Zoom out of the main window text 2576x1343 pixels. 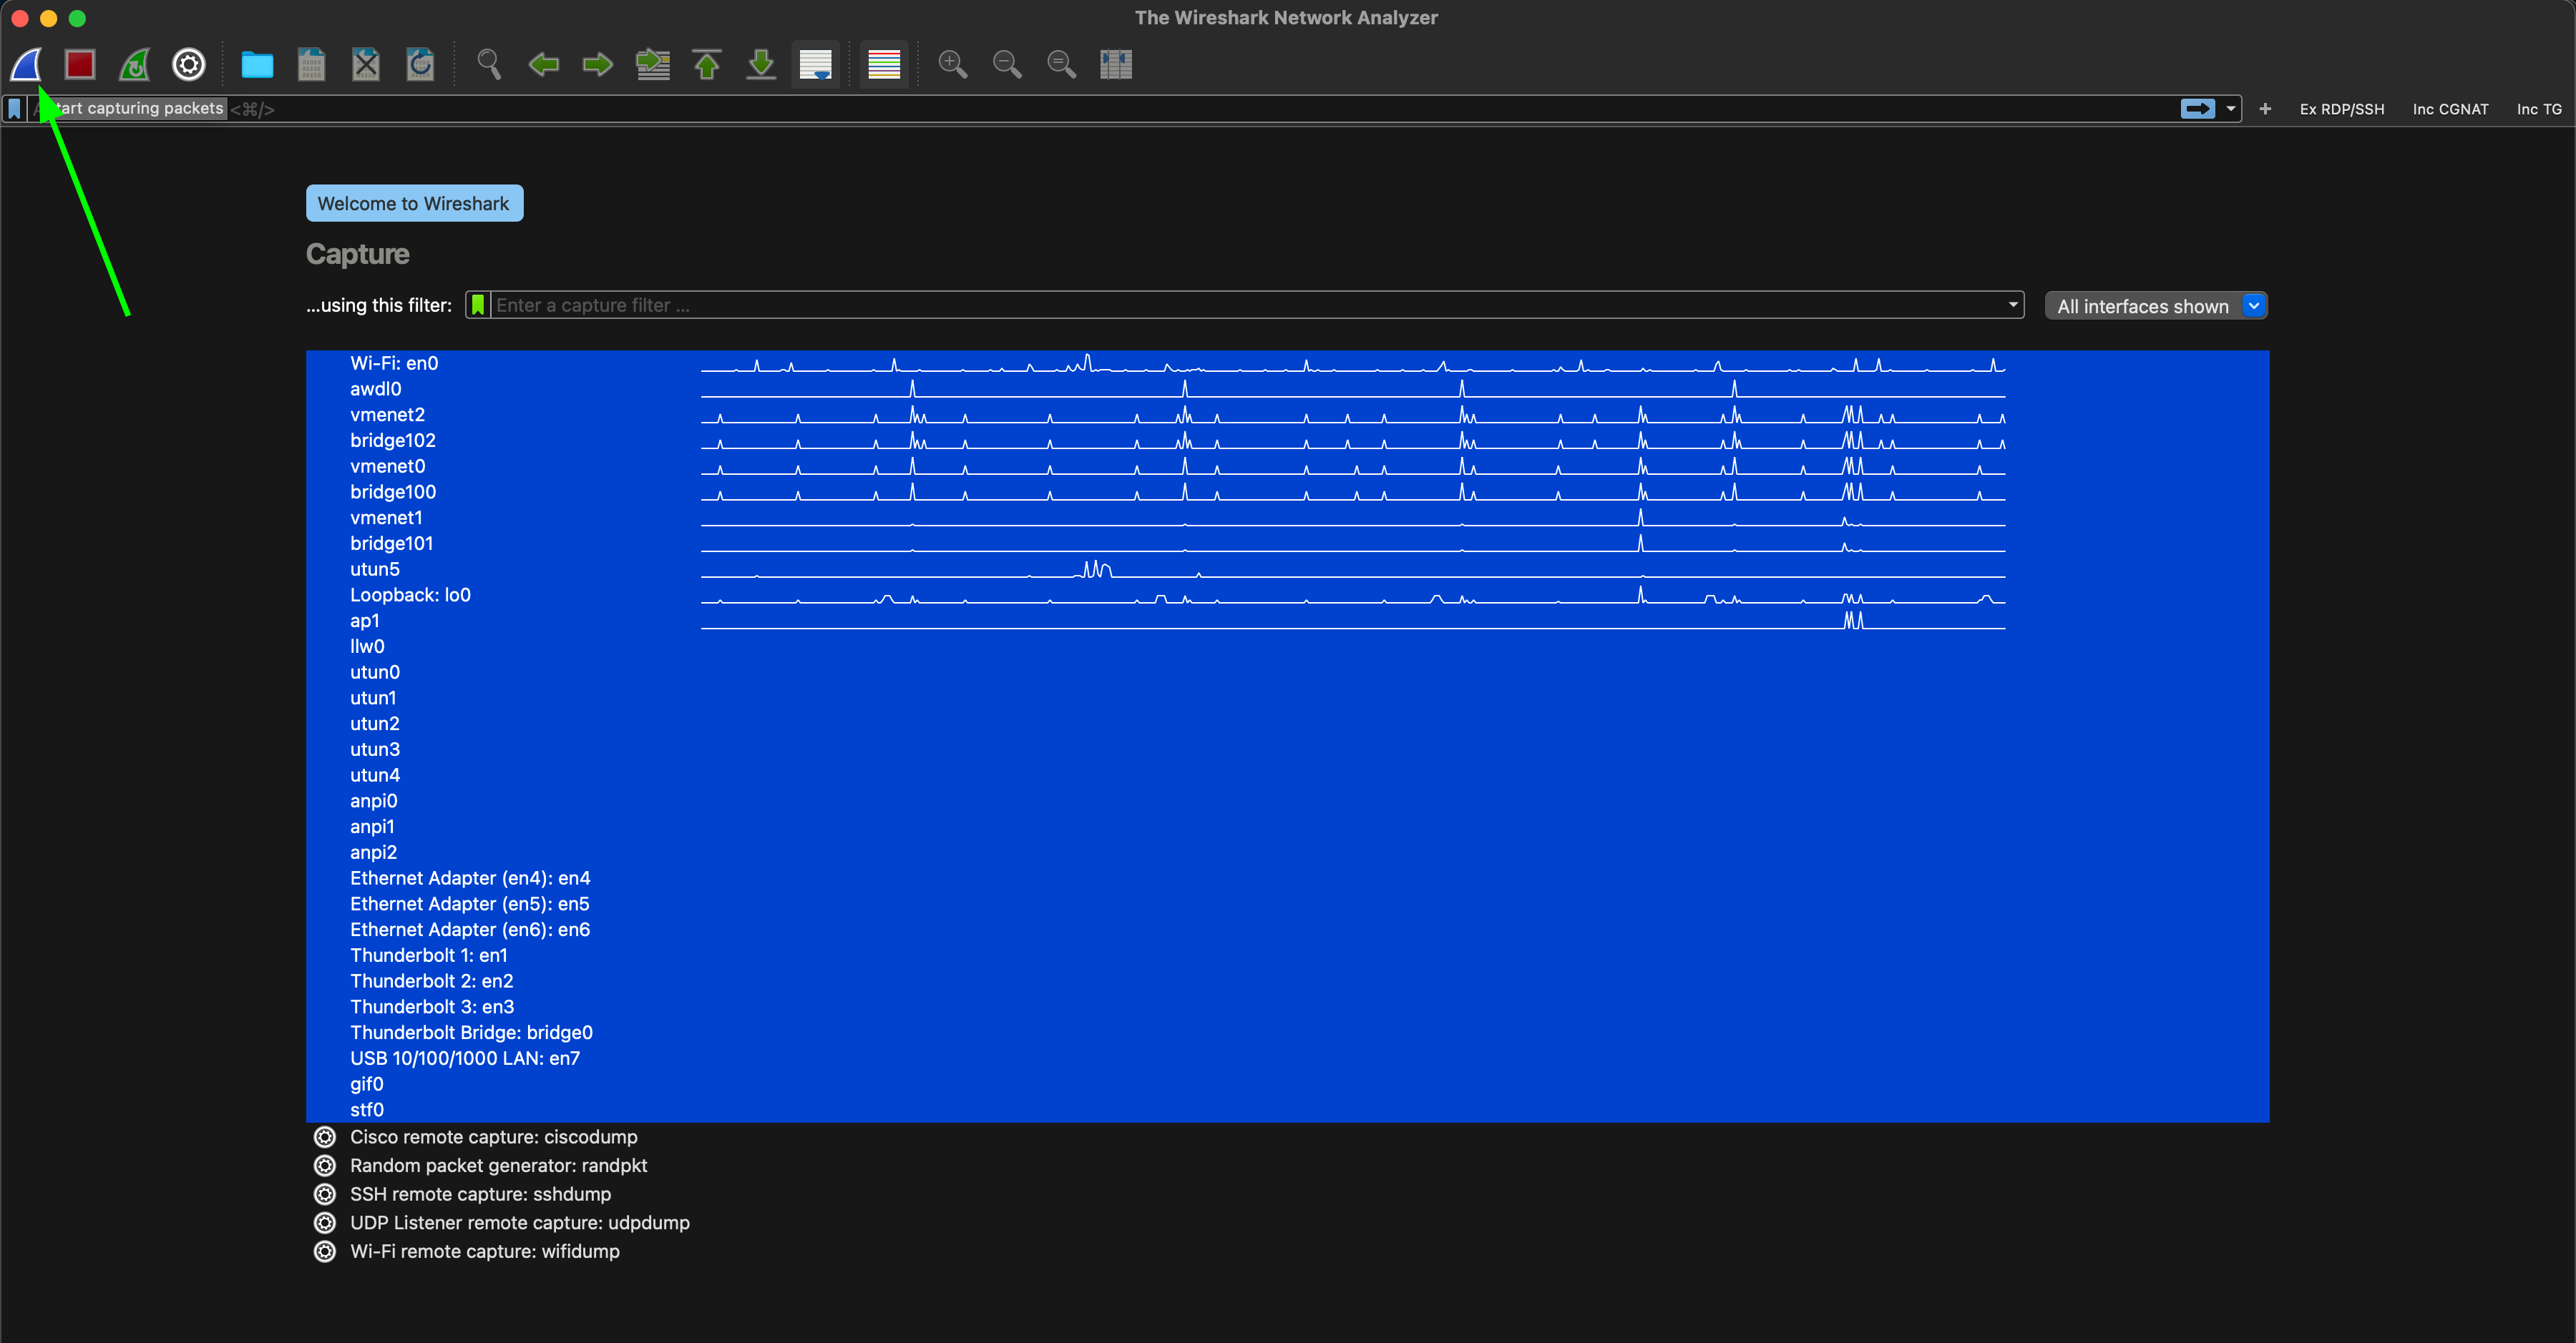pyautogui.click(x=1007, y=65)
